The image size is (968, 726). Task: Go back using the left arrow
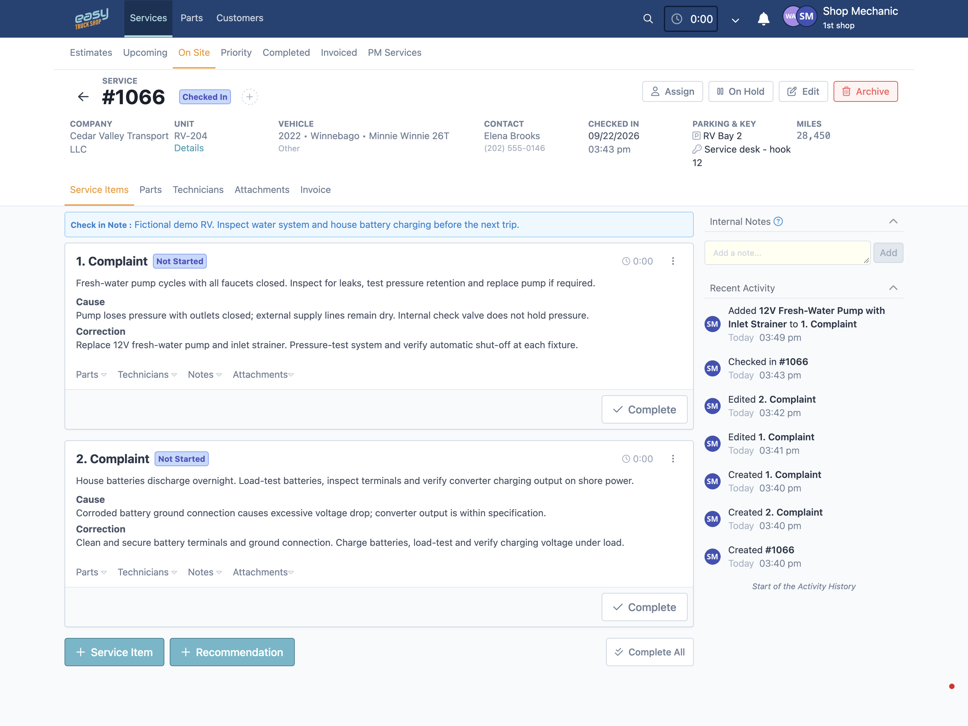83,97
